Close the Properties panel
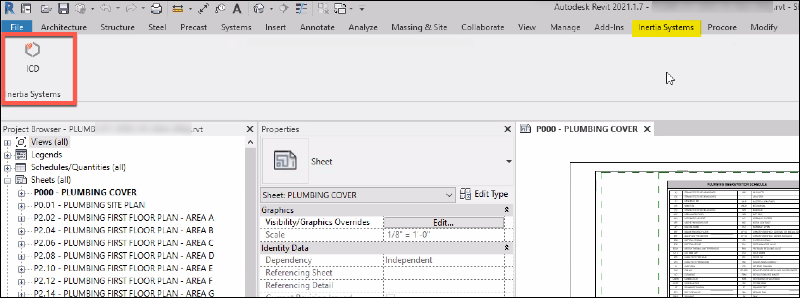This screenshot has width=800, height=298. [508, 129]
